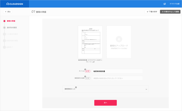
Task: Click the red 書類の準備 step indicator circle
Action: click(x=4, y=21)
